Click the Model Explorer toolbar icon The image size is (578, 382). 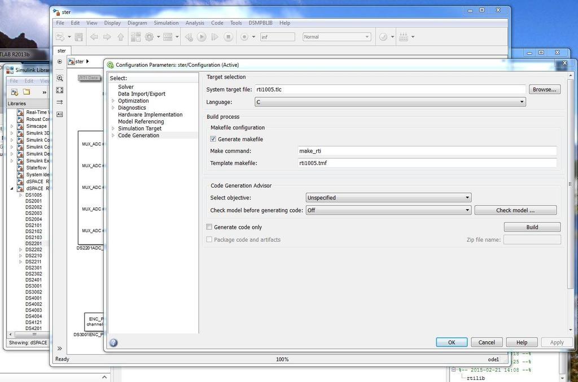pos(168,37)
